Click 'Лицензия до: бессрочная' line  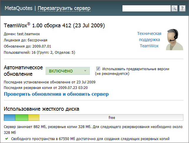tap(26, 40)
